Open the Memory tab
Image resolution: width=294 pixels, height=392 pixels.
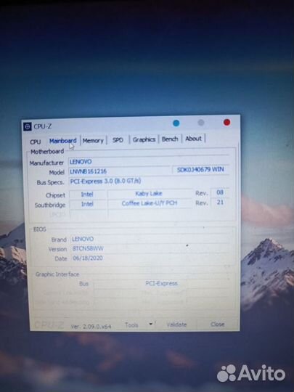[x=93, y=141]
